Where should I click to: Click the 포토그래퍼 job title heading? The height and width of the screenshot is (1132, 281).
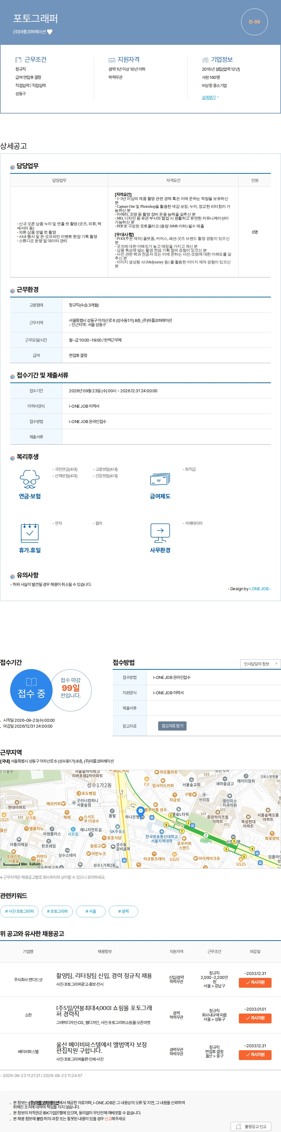point(35,18)
